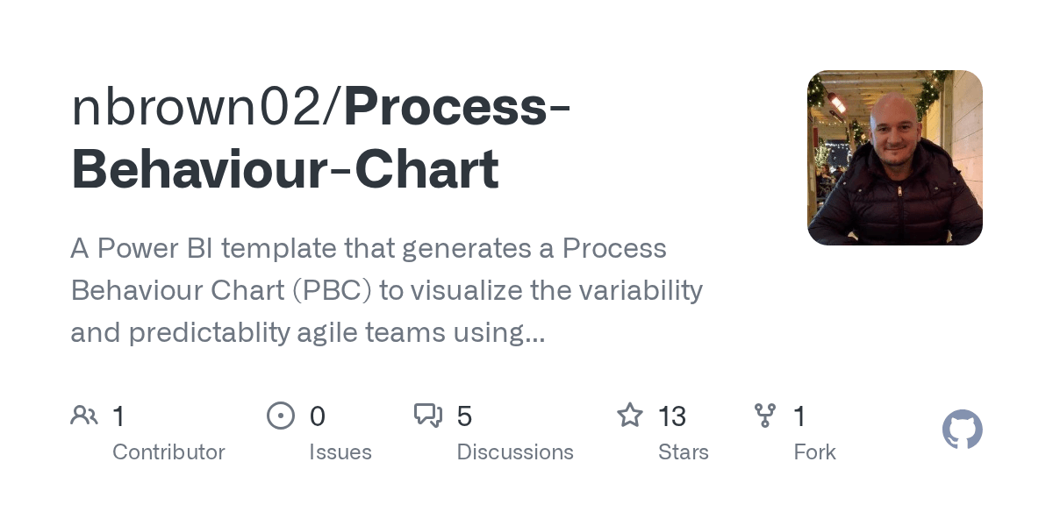This screenshot has height=526, width=1053.
Task: Open the nbrown02 profile photo
Action: coord(894,158)
